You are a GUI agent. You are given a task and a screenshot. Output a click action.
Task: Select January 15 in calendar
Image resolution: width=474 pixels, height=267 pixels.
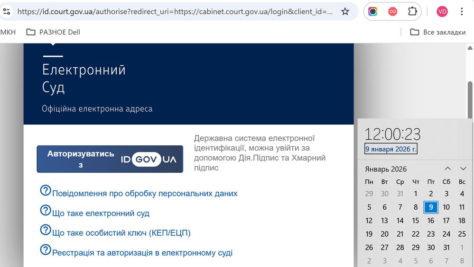coord(416,221)
